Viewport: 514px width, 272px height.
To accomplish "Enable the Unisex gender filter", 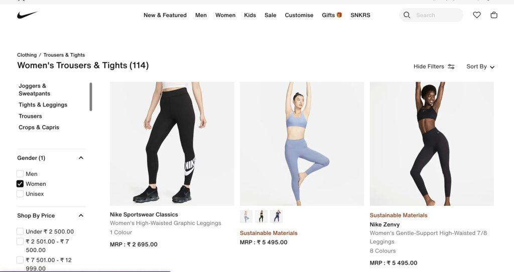I will [20, 194].
